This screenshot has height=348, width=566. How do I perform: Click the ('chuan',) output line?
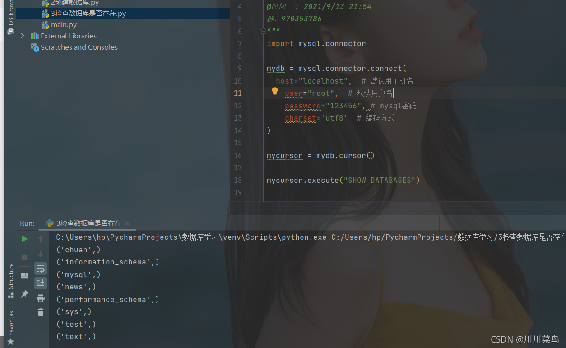pos(78,250)
